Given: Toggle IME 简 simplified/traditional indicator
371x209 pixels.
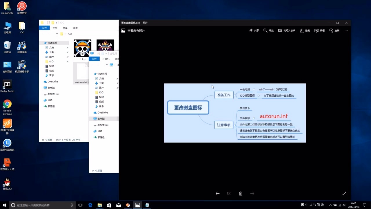Looking at the screenshot, I should [x=318, y=205].
